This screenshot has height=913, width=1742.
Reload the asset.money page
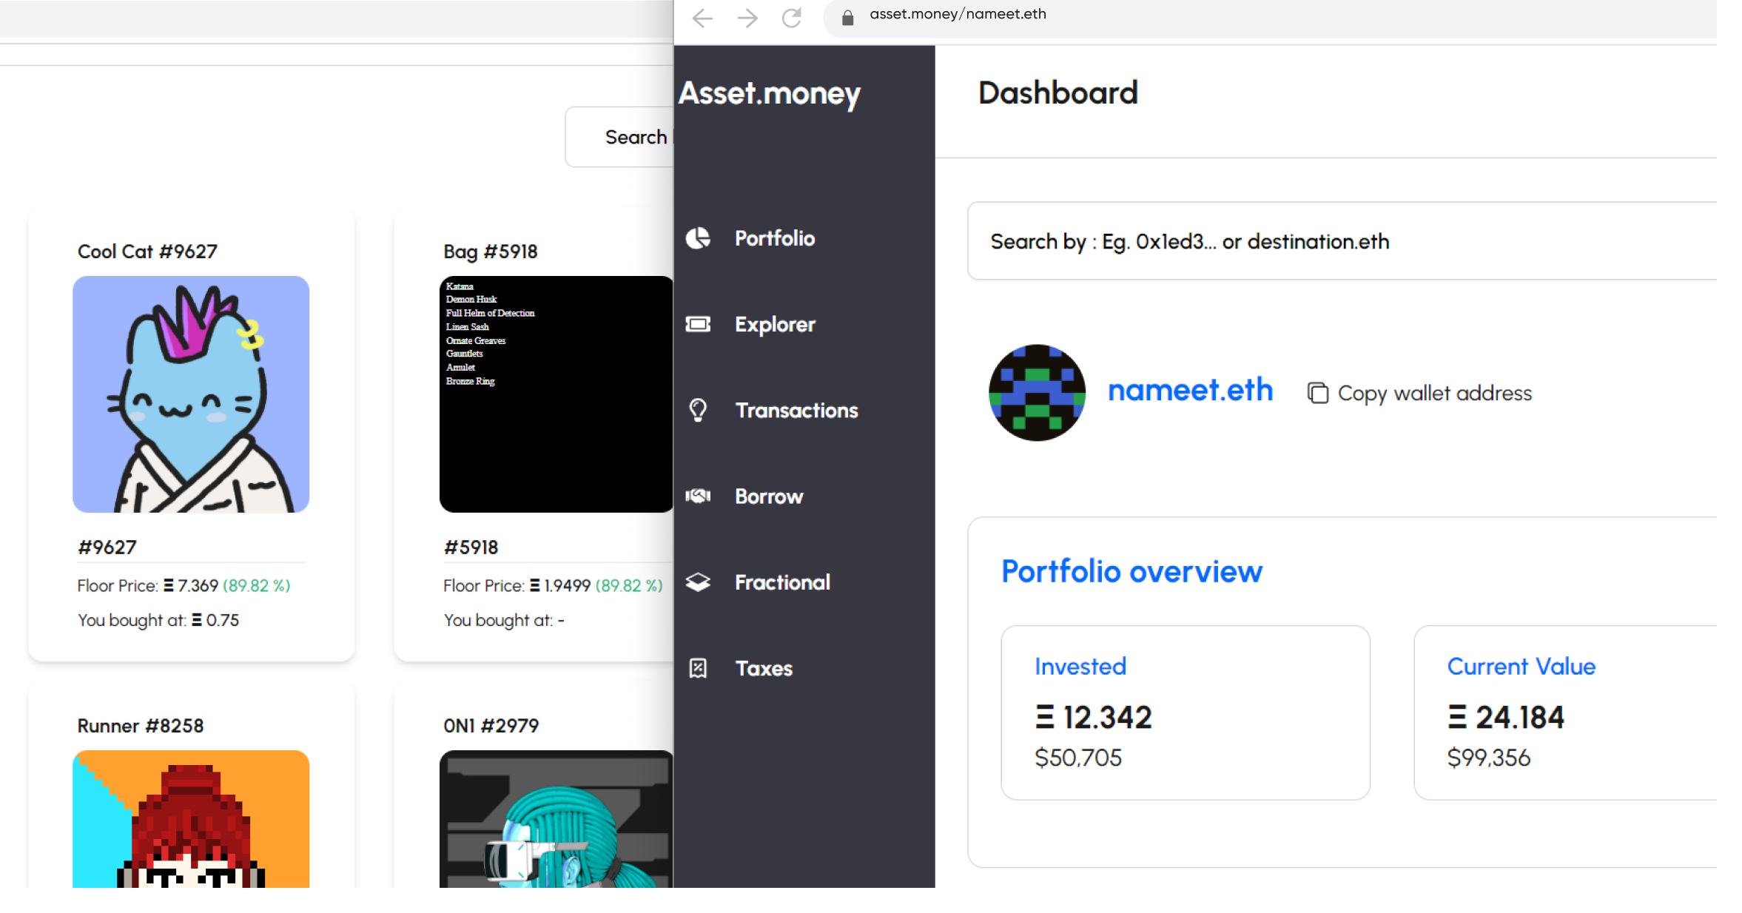[792, 17]
